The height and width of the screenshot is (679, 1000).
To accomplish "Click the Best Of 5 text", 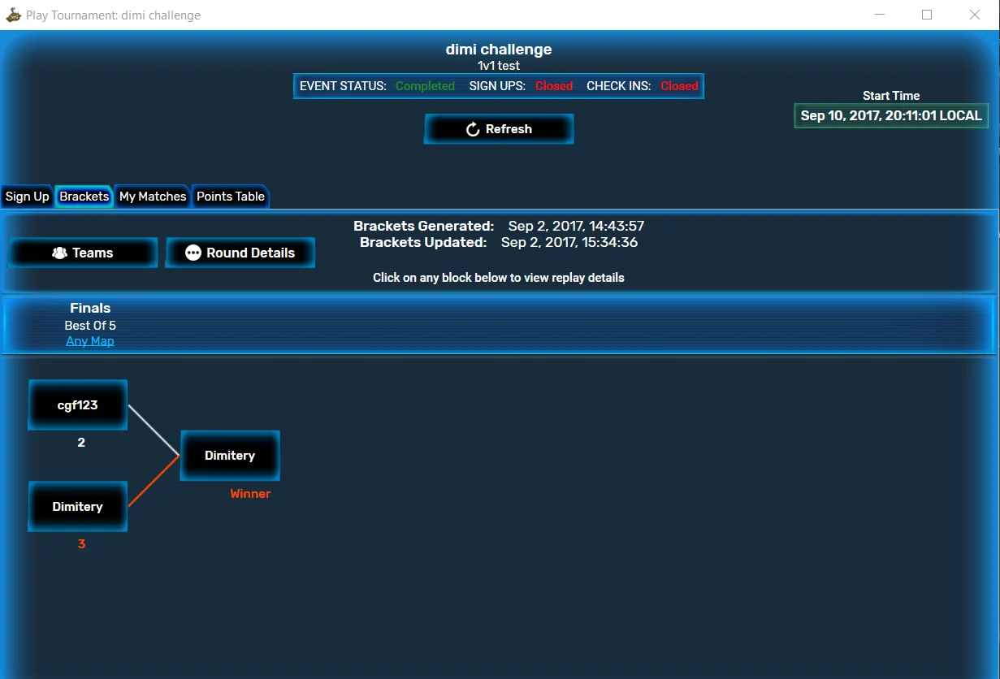I will click(x=90, y=326).
